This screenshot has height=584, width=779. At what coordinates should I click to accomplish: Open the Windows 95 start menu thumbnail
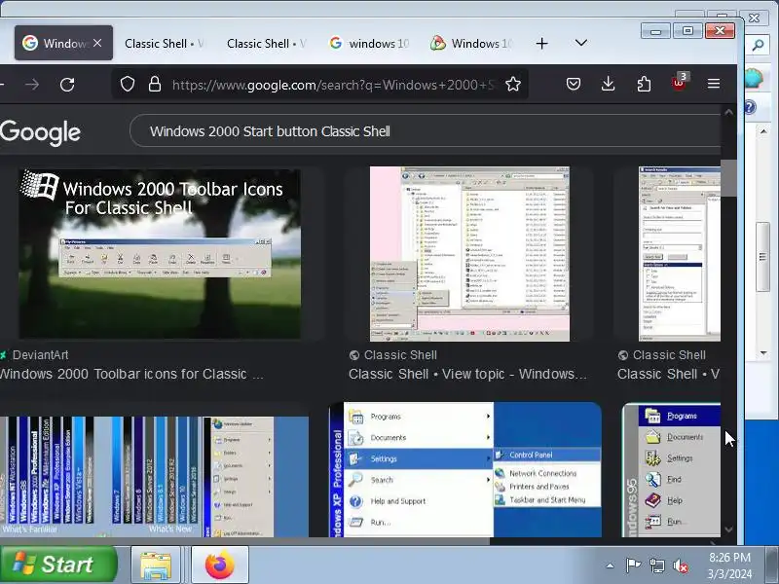coord(671,470)
